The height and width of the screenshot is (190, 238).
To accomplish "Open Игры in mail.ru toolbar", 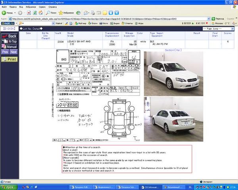I will point(139,23).
